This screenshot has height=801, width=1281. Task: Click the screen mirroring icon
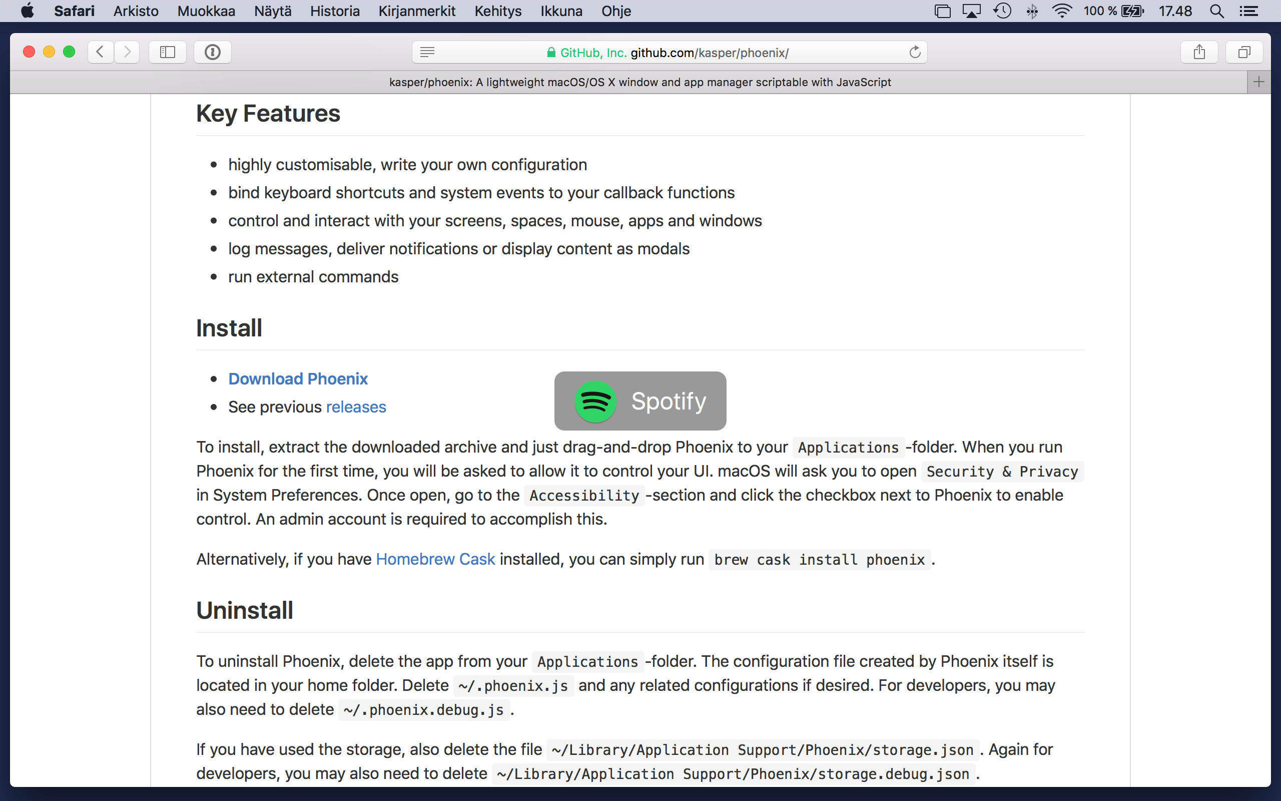(972, 11)
